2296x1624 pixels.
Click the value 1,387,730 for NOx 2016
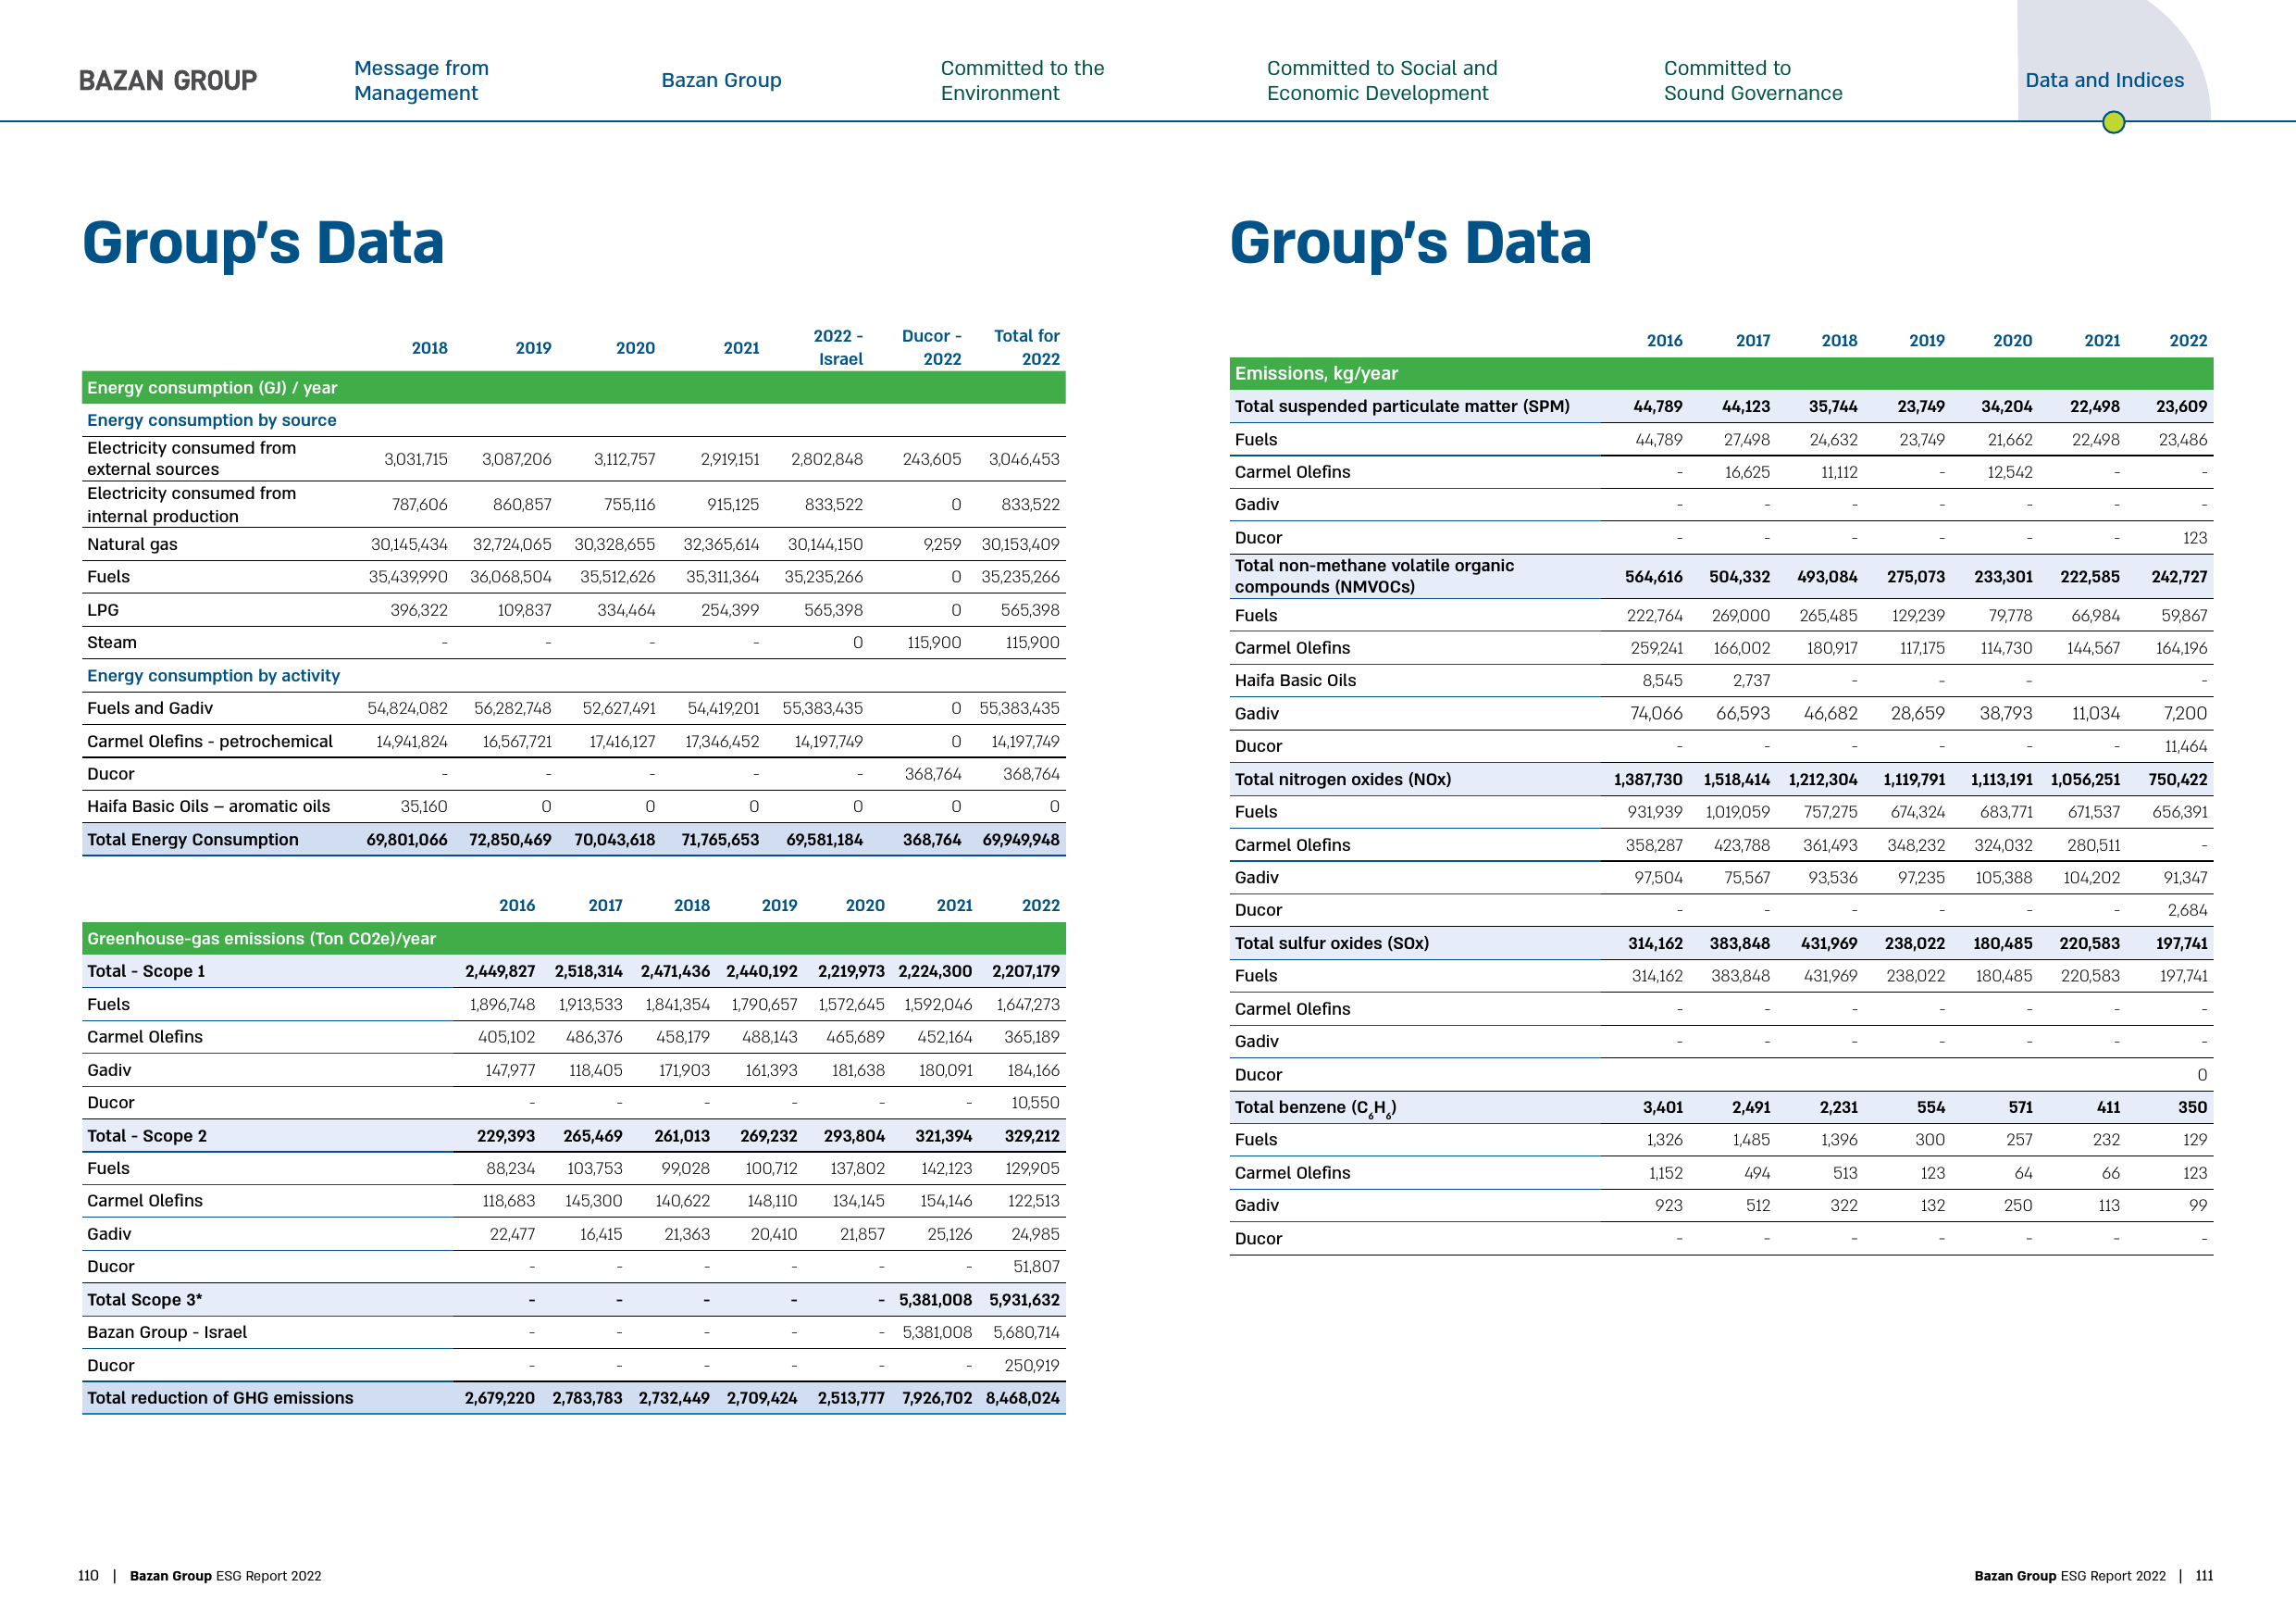pos(1647,780)
